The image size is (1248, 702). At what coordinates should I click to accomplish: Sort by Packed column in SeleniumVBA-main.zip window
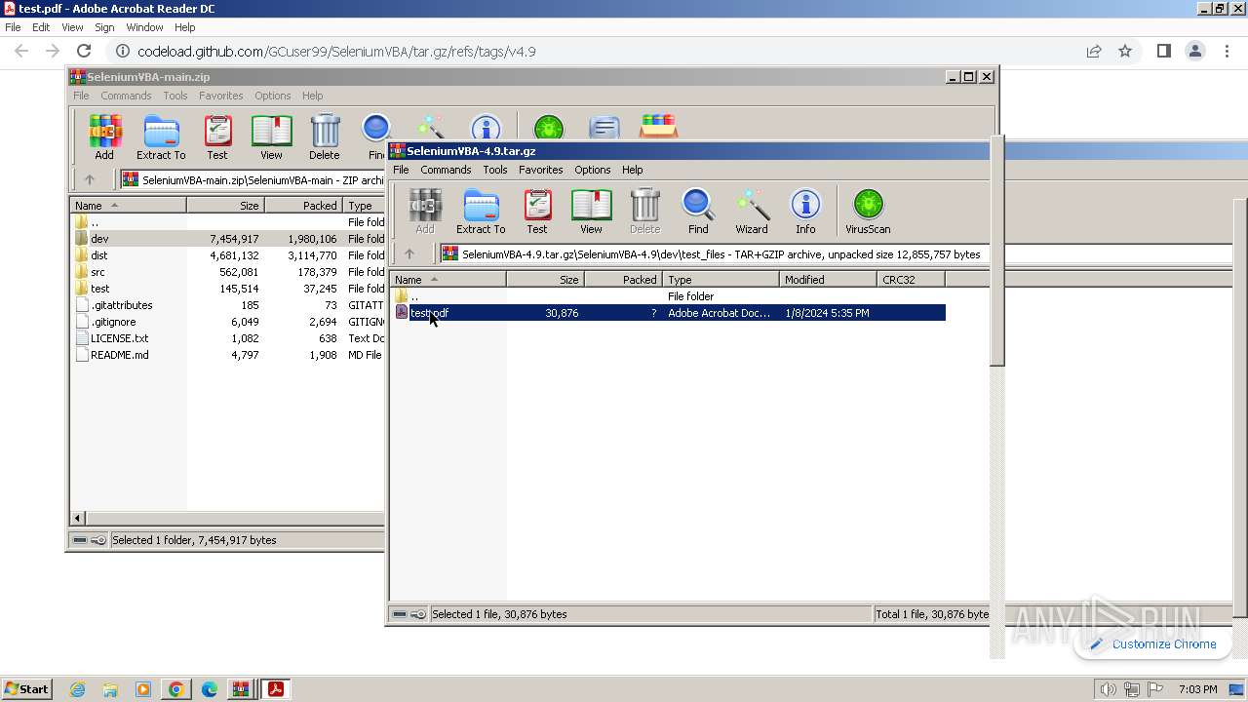304,206
